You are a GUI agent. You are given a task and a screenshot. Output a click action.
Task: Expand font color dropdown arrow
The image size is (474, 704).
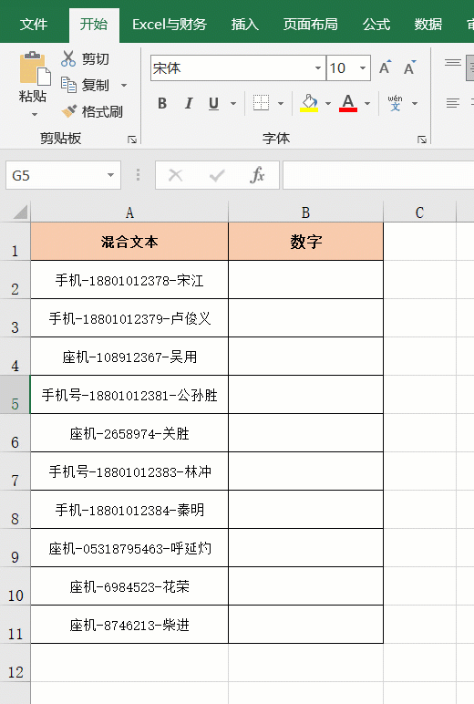(367, 103)
